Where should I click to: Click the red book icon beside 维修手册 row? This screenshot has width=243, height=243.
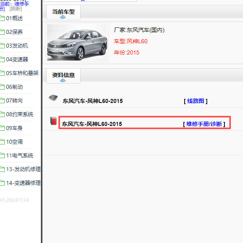coord(54,121)
